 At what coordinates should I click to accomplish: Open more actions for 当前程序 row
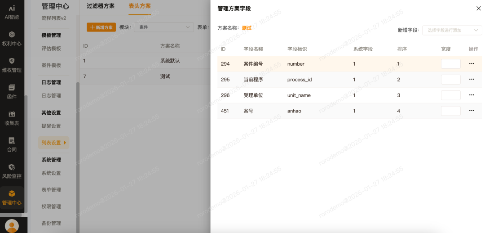(472, 79)
